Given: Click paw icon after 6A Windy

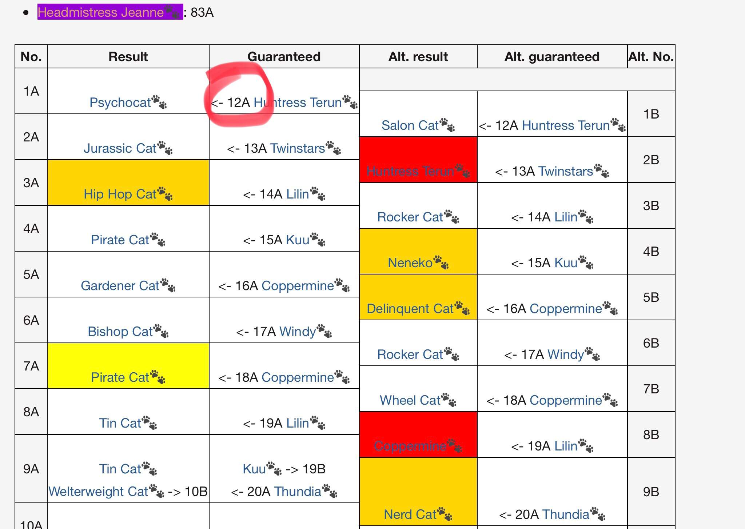Looking at the screenshot, I should click(x=324, y=331).
